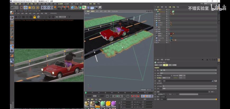Select the OctaneSky object in the object list
Screen dimensions: 230x109
(160, 38)
